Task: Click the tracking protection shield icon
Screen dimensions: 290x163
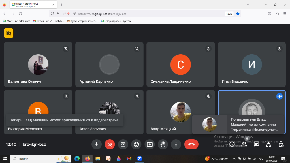Action: tap(52, 14)
